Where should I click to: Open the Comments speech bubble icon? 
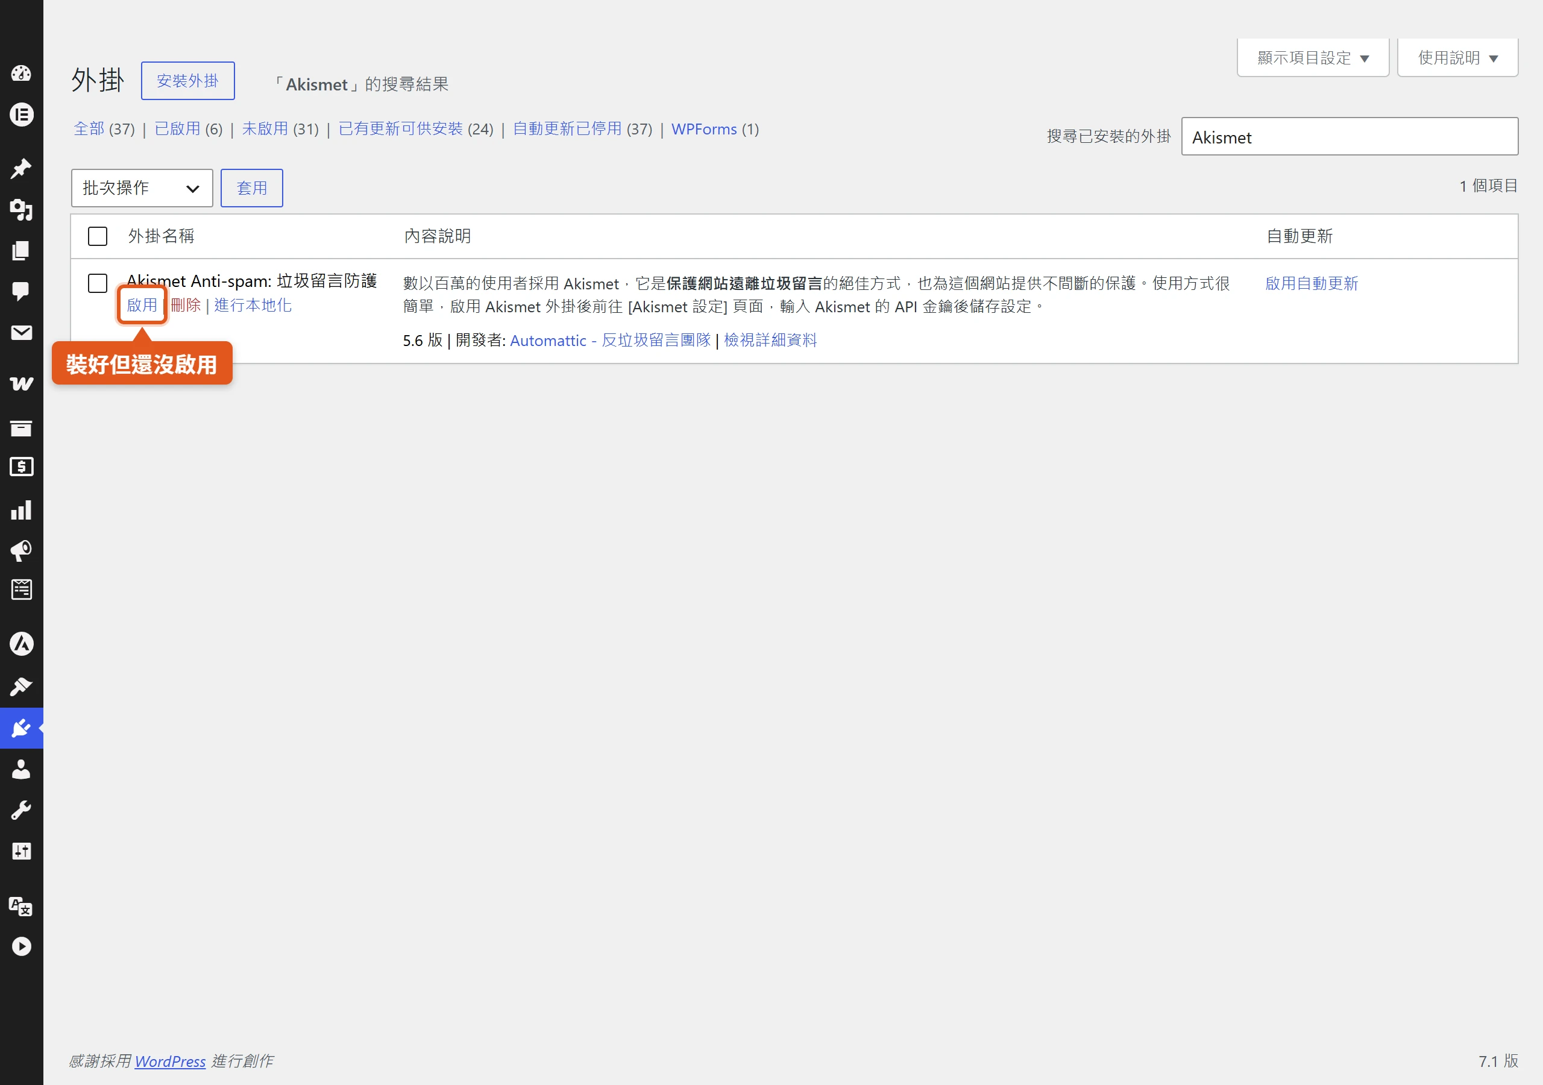[x=22, y=291]
